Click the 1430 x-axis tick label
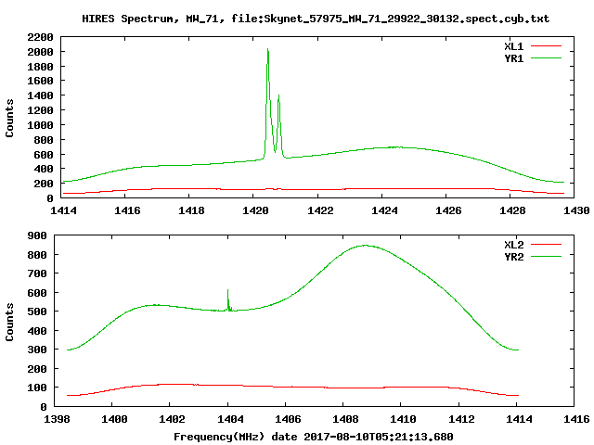 (x=576, y=210)
